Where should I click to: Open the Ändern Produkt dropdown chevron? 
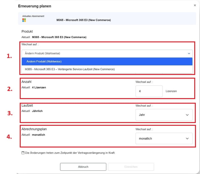189,53
